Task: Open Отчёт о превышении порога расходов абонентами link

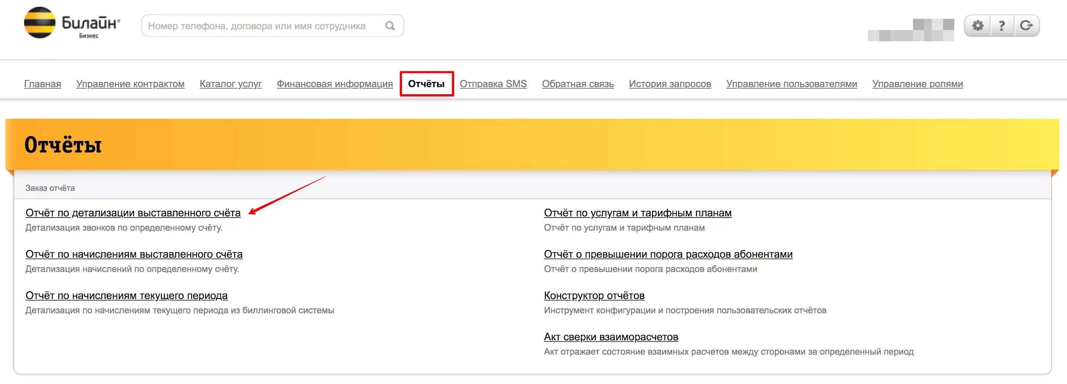Action: [x=668, y=254]
